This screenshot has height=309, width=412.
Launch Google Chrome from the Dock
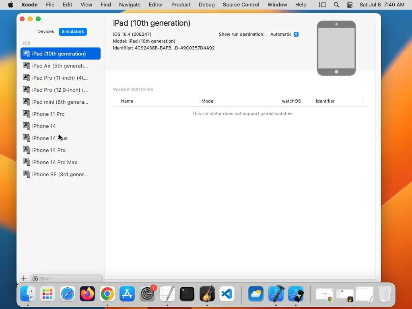point(107,293)
